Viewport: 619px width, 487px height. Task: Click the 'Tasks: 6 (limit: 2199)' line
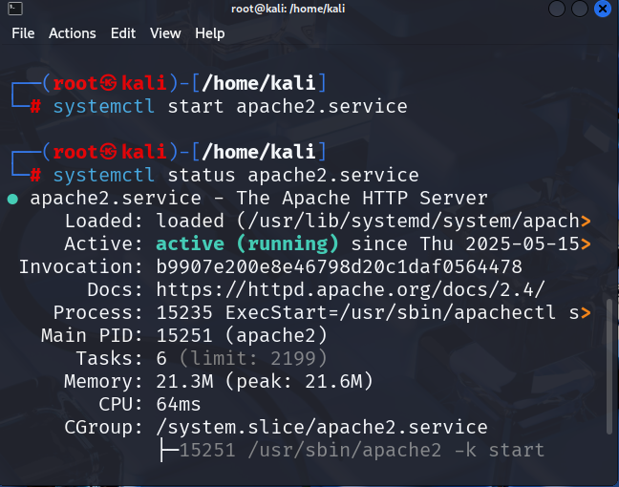pos(202,359)
